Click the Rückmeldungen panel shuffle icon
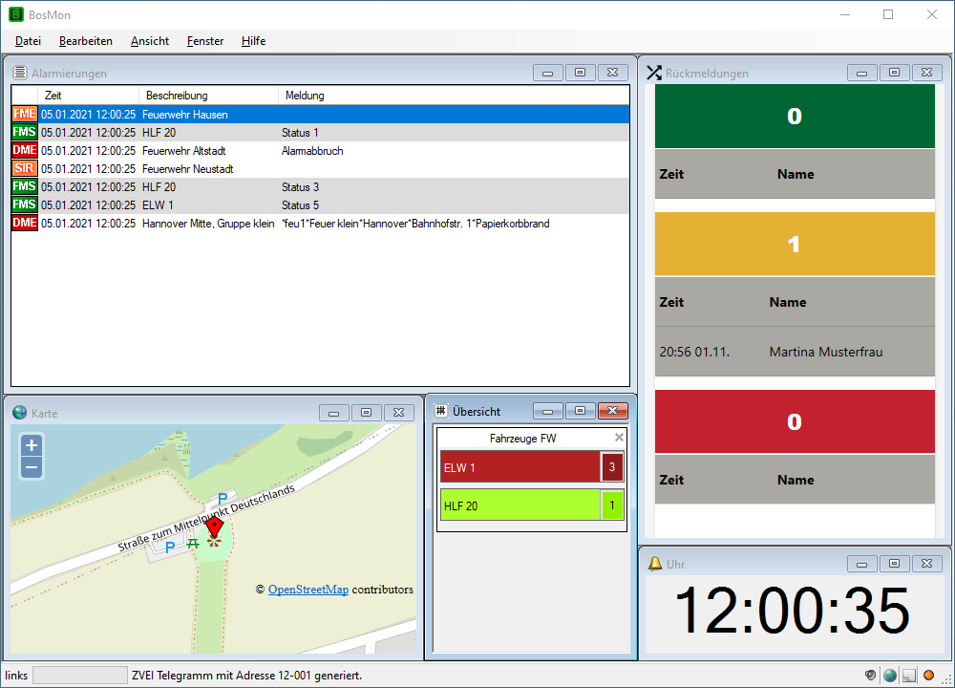 654,73
